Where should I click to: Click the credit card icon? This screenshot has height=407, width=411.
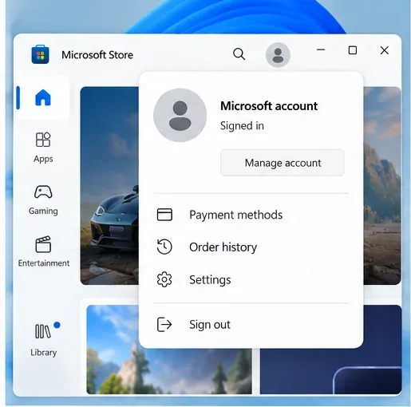164,215
